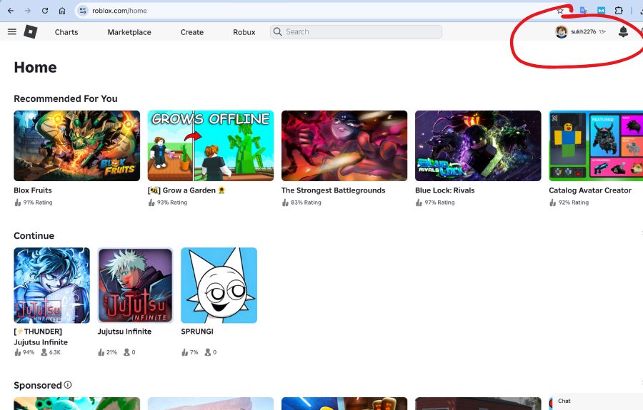Screen dimensions: 643x410
Task: Click the Catalog Avatar Creator title
Action: pyautogui.click(x=590, y=190)
